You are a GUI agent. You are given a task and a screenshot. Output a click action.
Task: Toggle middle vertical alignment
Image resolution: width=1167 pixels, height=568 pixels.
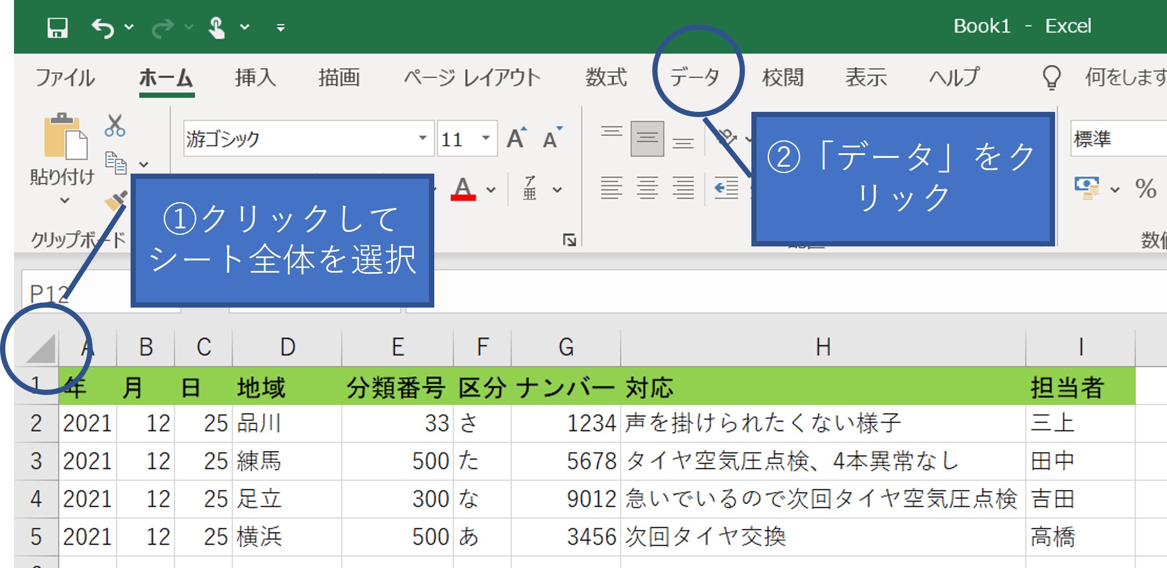click(647, 139)
